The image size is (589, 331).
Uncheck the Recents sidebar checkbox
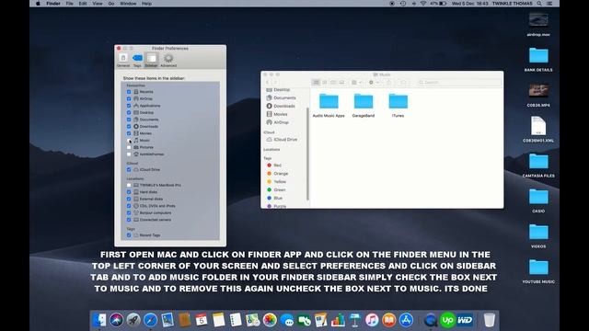pyautogui.click(x=129, y=92)
